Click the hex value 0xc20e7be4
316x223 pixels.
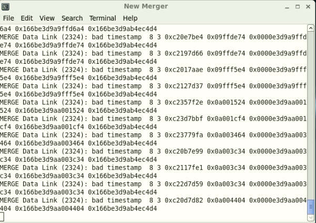[185, 37]
